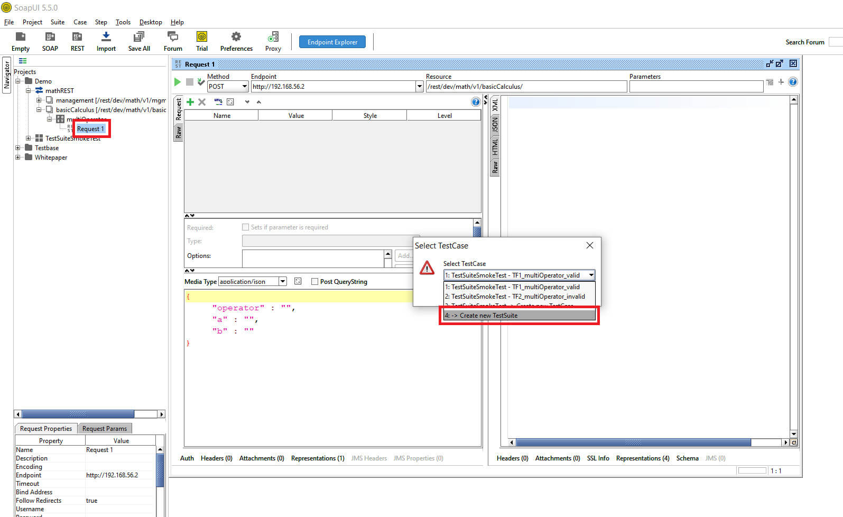This screenshot has height=517, width=843.
Task: Switch to Request Properties tab
Action: pyautogui.click(x=46, y=428)
